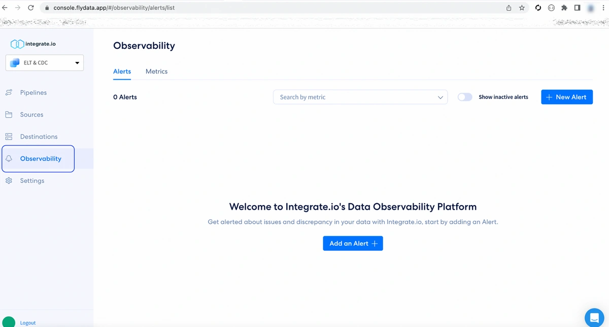Click the Add an Alert button
609x327 pixels.
(x=353, y=243)
